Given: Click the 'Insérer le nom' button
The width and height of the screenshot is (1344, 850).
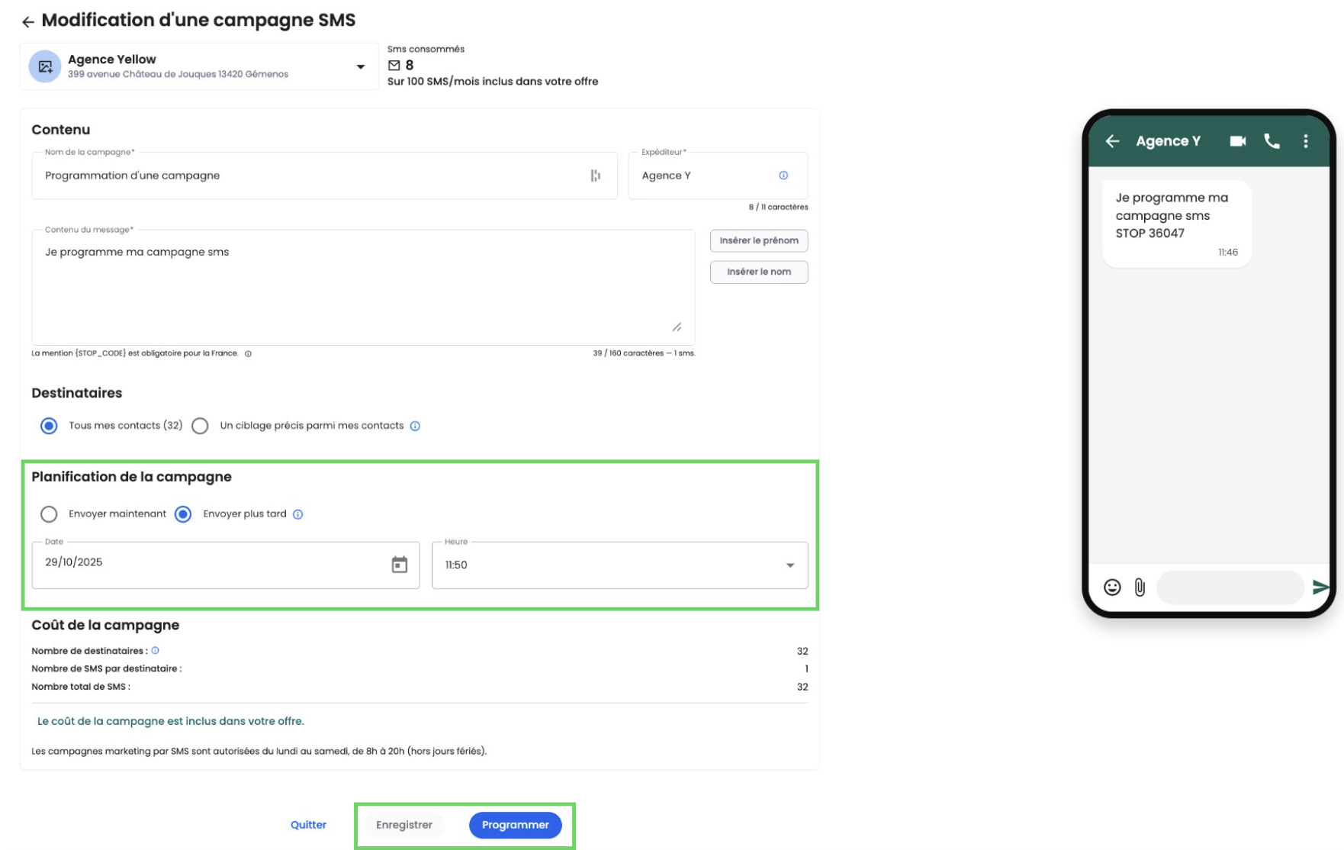Looking at the screenshot, I should (758, 272).
